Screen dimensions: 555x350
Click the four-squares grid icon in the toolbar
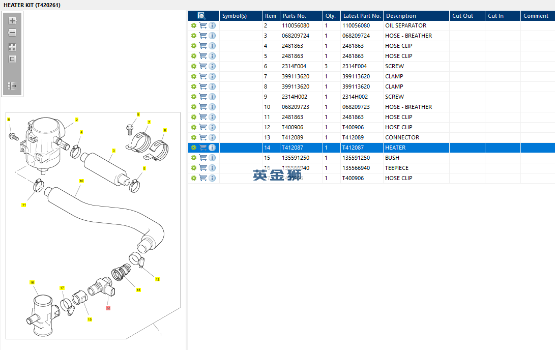tap(12, 47)
